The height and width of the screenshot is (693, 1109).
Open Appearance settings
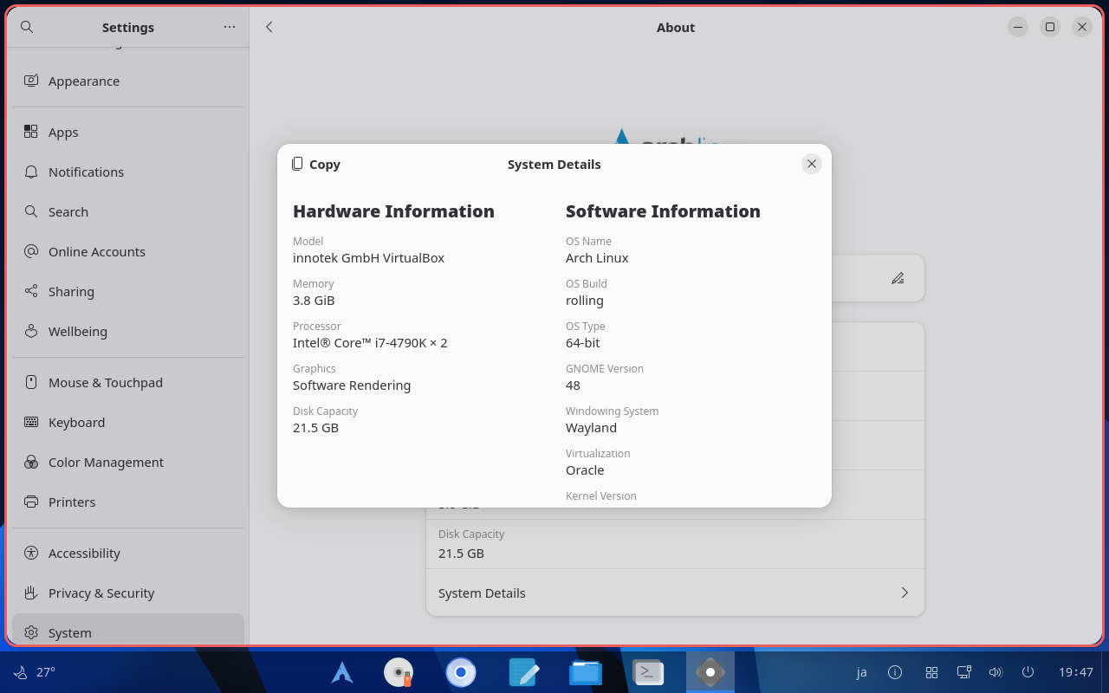128,81
